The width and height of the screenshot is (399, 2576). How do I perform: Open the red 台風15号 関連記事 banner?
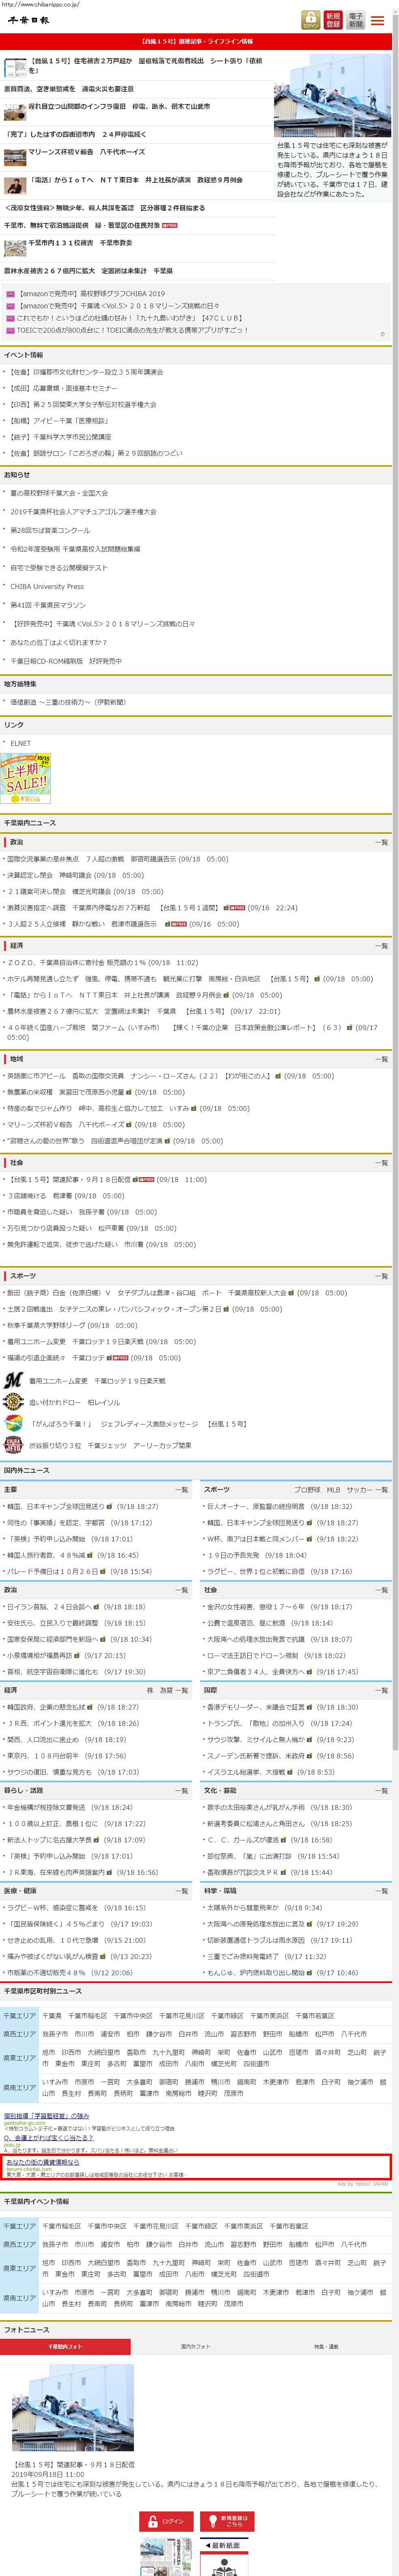coord(196,42)
